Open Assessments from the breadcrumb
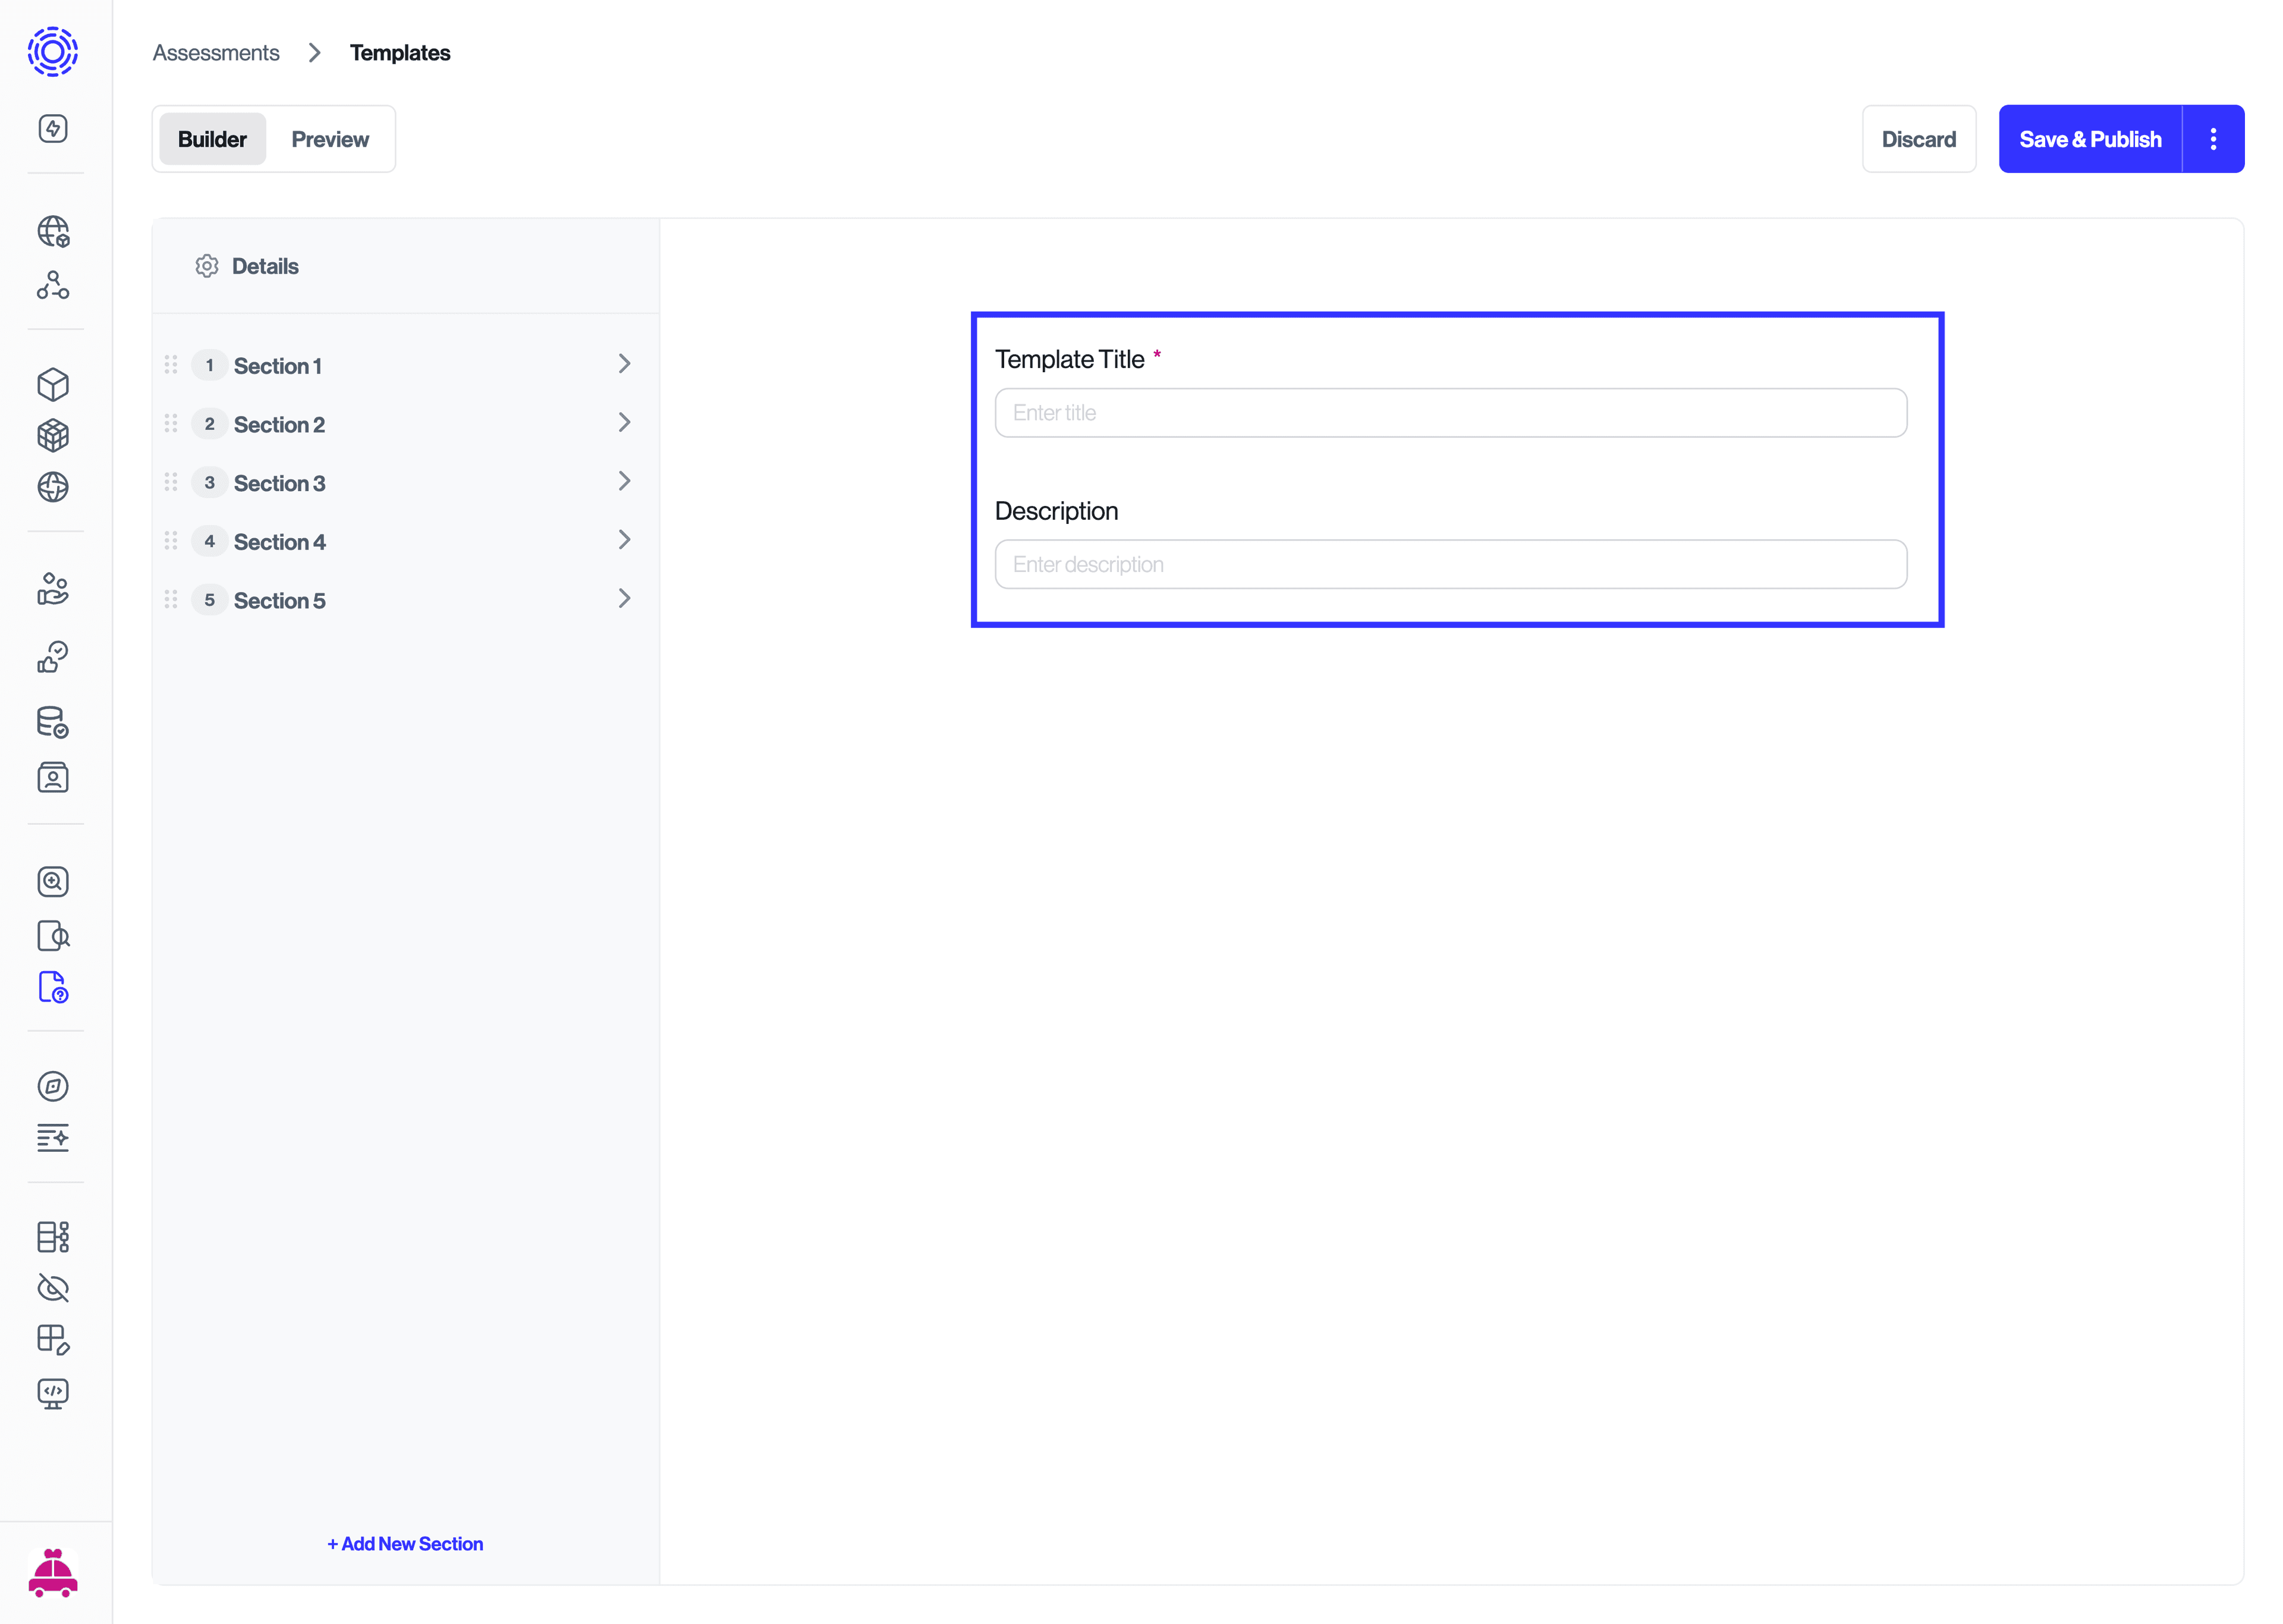 coord(215,52)
